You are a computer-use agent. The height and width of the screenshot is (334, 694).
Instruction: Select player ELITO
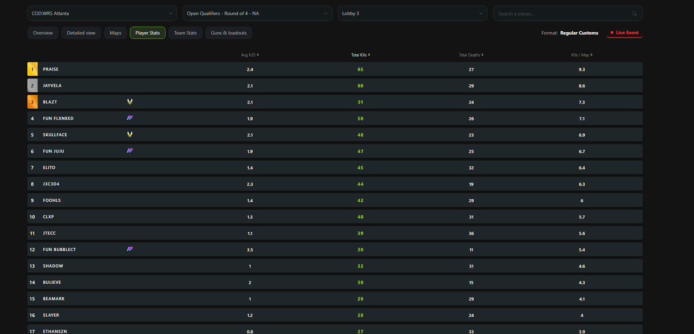[x=49, y=168]
